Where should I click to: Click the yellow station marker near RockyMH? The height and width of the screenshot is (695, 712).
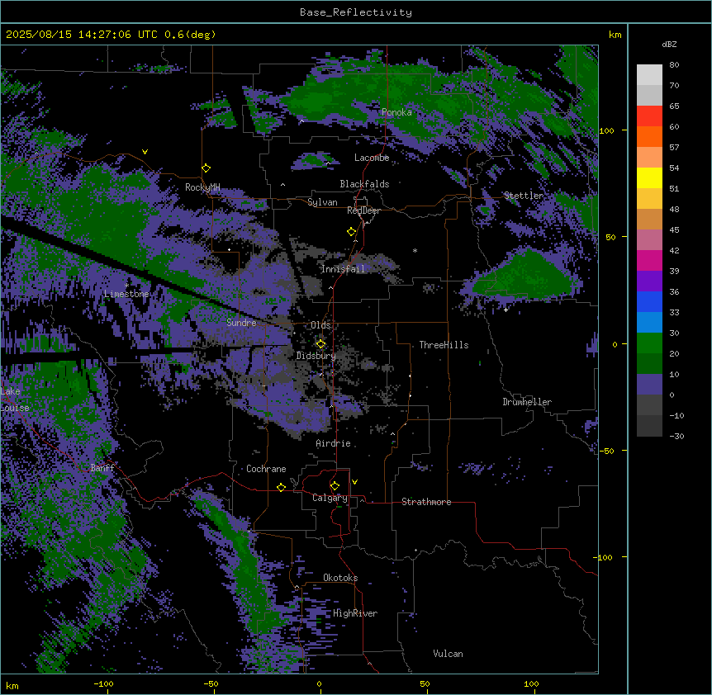[x=206, y=168]
